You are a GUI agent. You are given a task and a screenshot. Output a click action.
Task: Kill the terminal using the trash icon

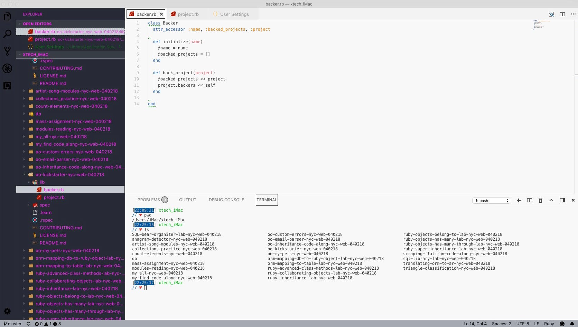[540, 200]
